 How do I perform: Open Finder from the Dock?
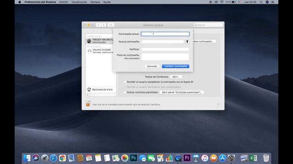point(27,158)
